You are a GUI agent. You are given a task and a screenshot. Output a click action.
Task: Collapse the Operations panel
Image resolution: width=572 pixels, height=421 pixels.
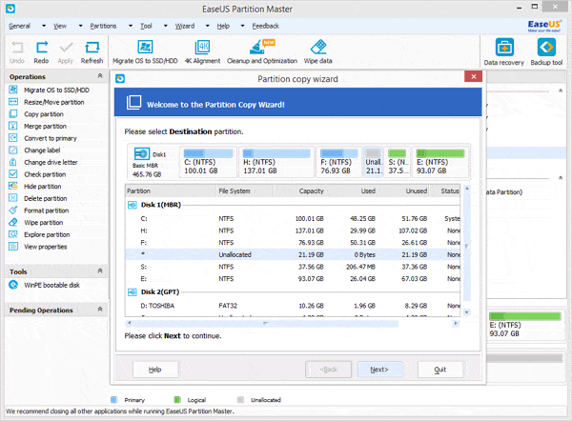(100, 76)
